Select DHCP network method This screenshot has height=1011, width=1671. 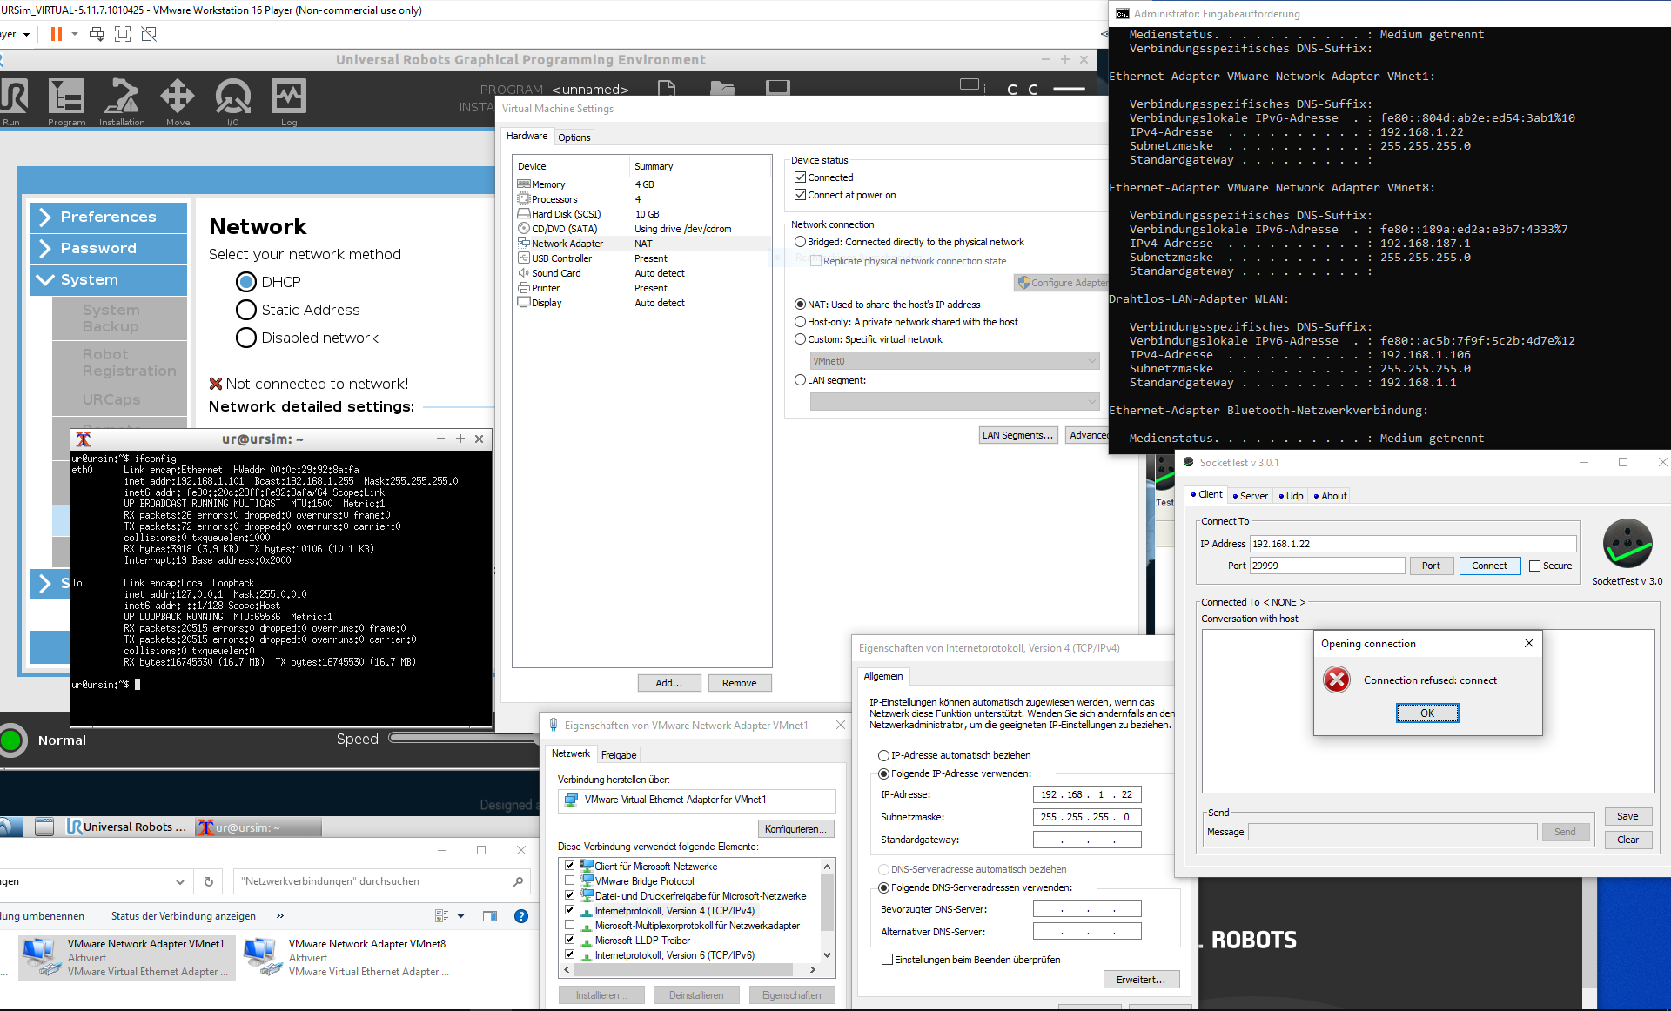[246, 282]
